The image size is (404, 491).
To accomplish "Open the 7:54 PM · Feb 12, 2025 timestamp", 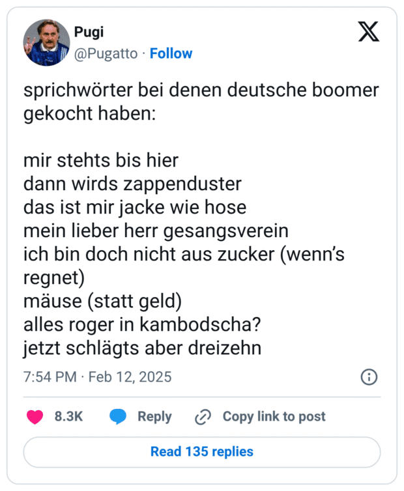I will [x=97, y=377].
